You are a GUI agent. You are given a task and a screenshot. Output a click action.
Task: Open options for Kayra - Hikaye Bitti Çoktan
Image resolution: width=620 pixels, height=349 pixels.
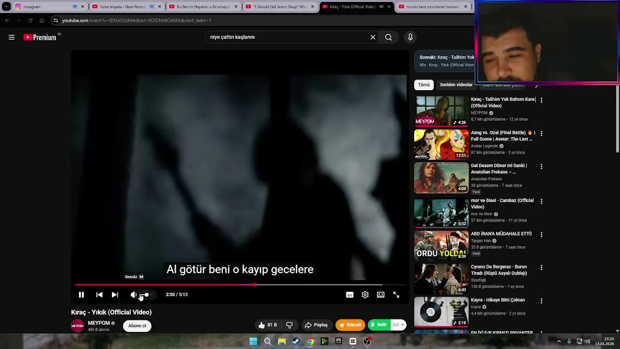(x=542, y=301)
